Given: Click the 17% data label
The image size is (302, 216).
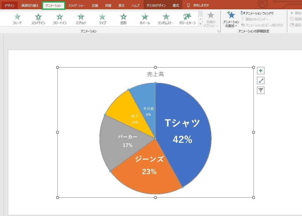Looking at the screenshot, I should coord(127,145).
